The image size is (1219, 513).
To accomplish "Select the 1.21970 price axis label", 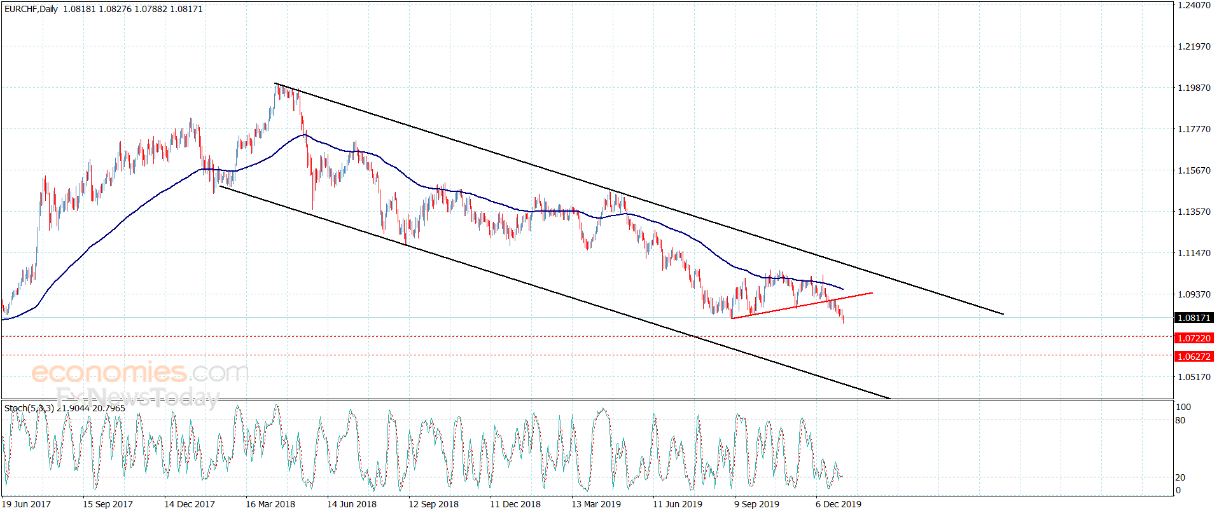I will (1194, 46).
